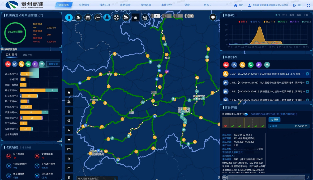Screen dimensions: 313x180
Task: Open 协同指挥 tab
Action: tap(63, 5)
